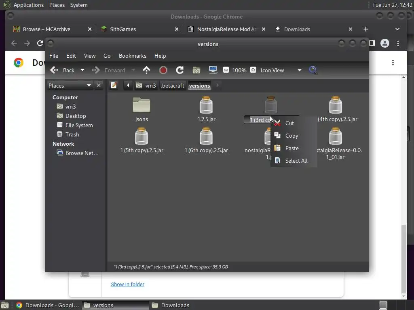This screenshot has width=414, height=310.
Task: Open a new Chrome tab
Action: (365, 29)
